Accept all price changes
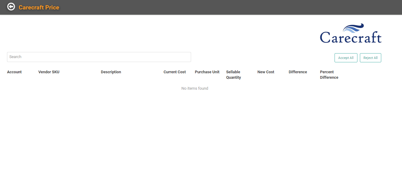This screenshot has height=173, width=402. tap(346, 58)
